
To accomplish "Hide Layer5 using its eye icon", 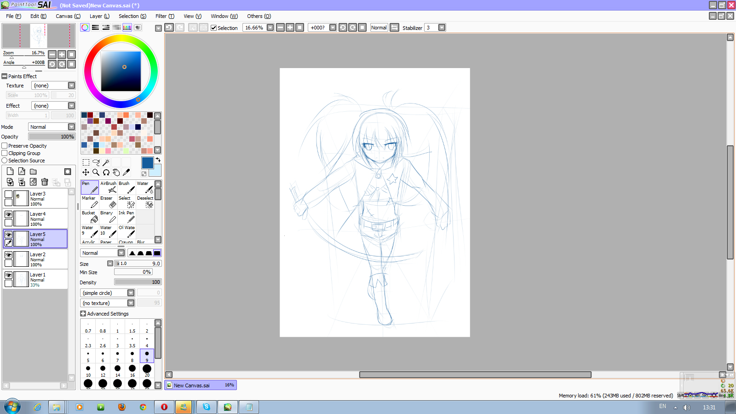I will click(8, 235).
